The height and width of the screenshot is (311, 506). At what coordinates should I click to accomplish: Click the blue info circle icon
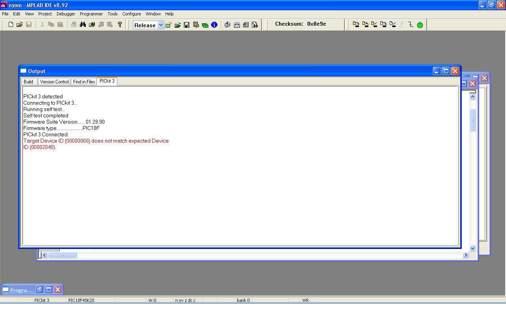coord(214,25)
